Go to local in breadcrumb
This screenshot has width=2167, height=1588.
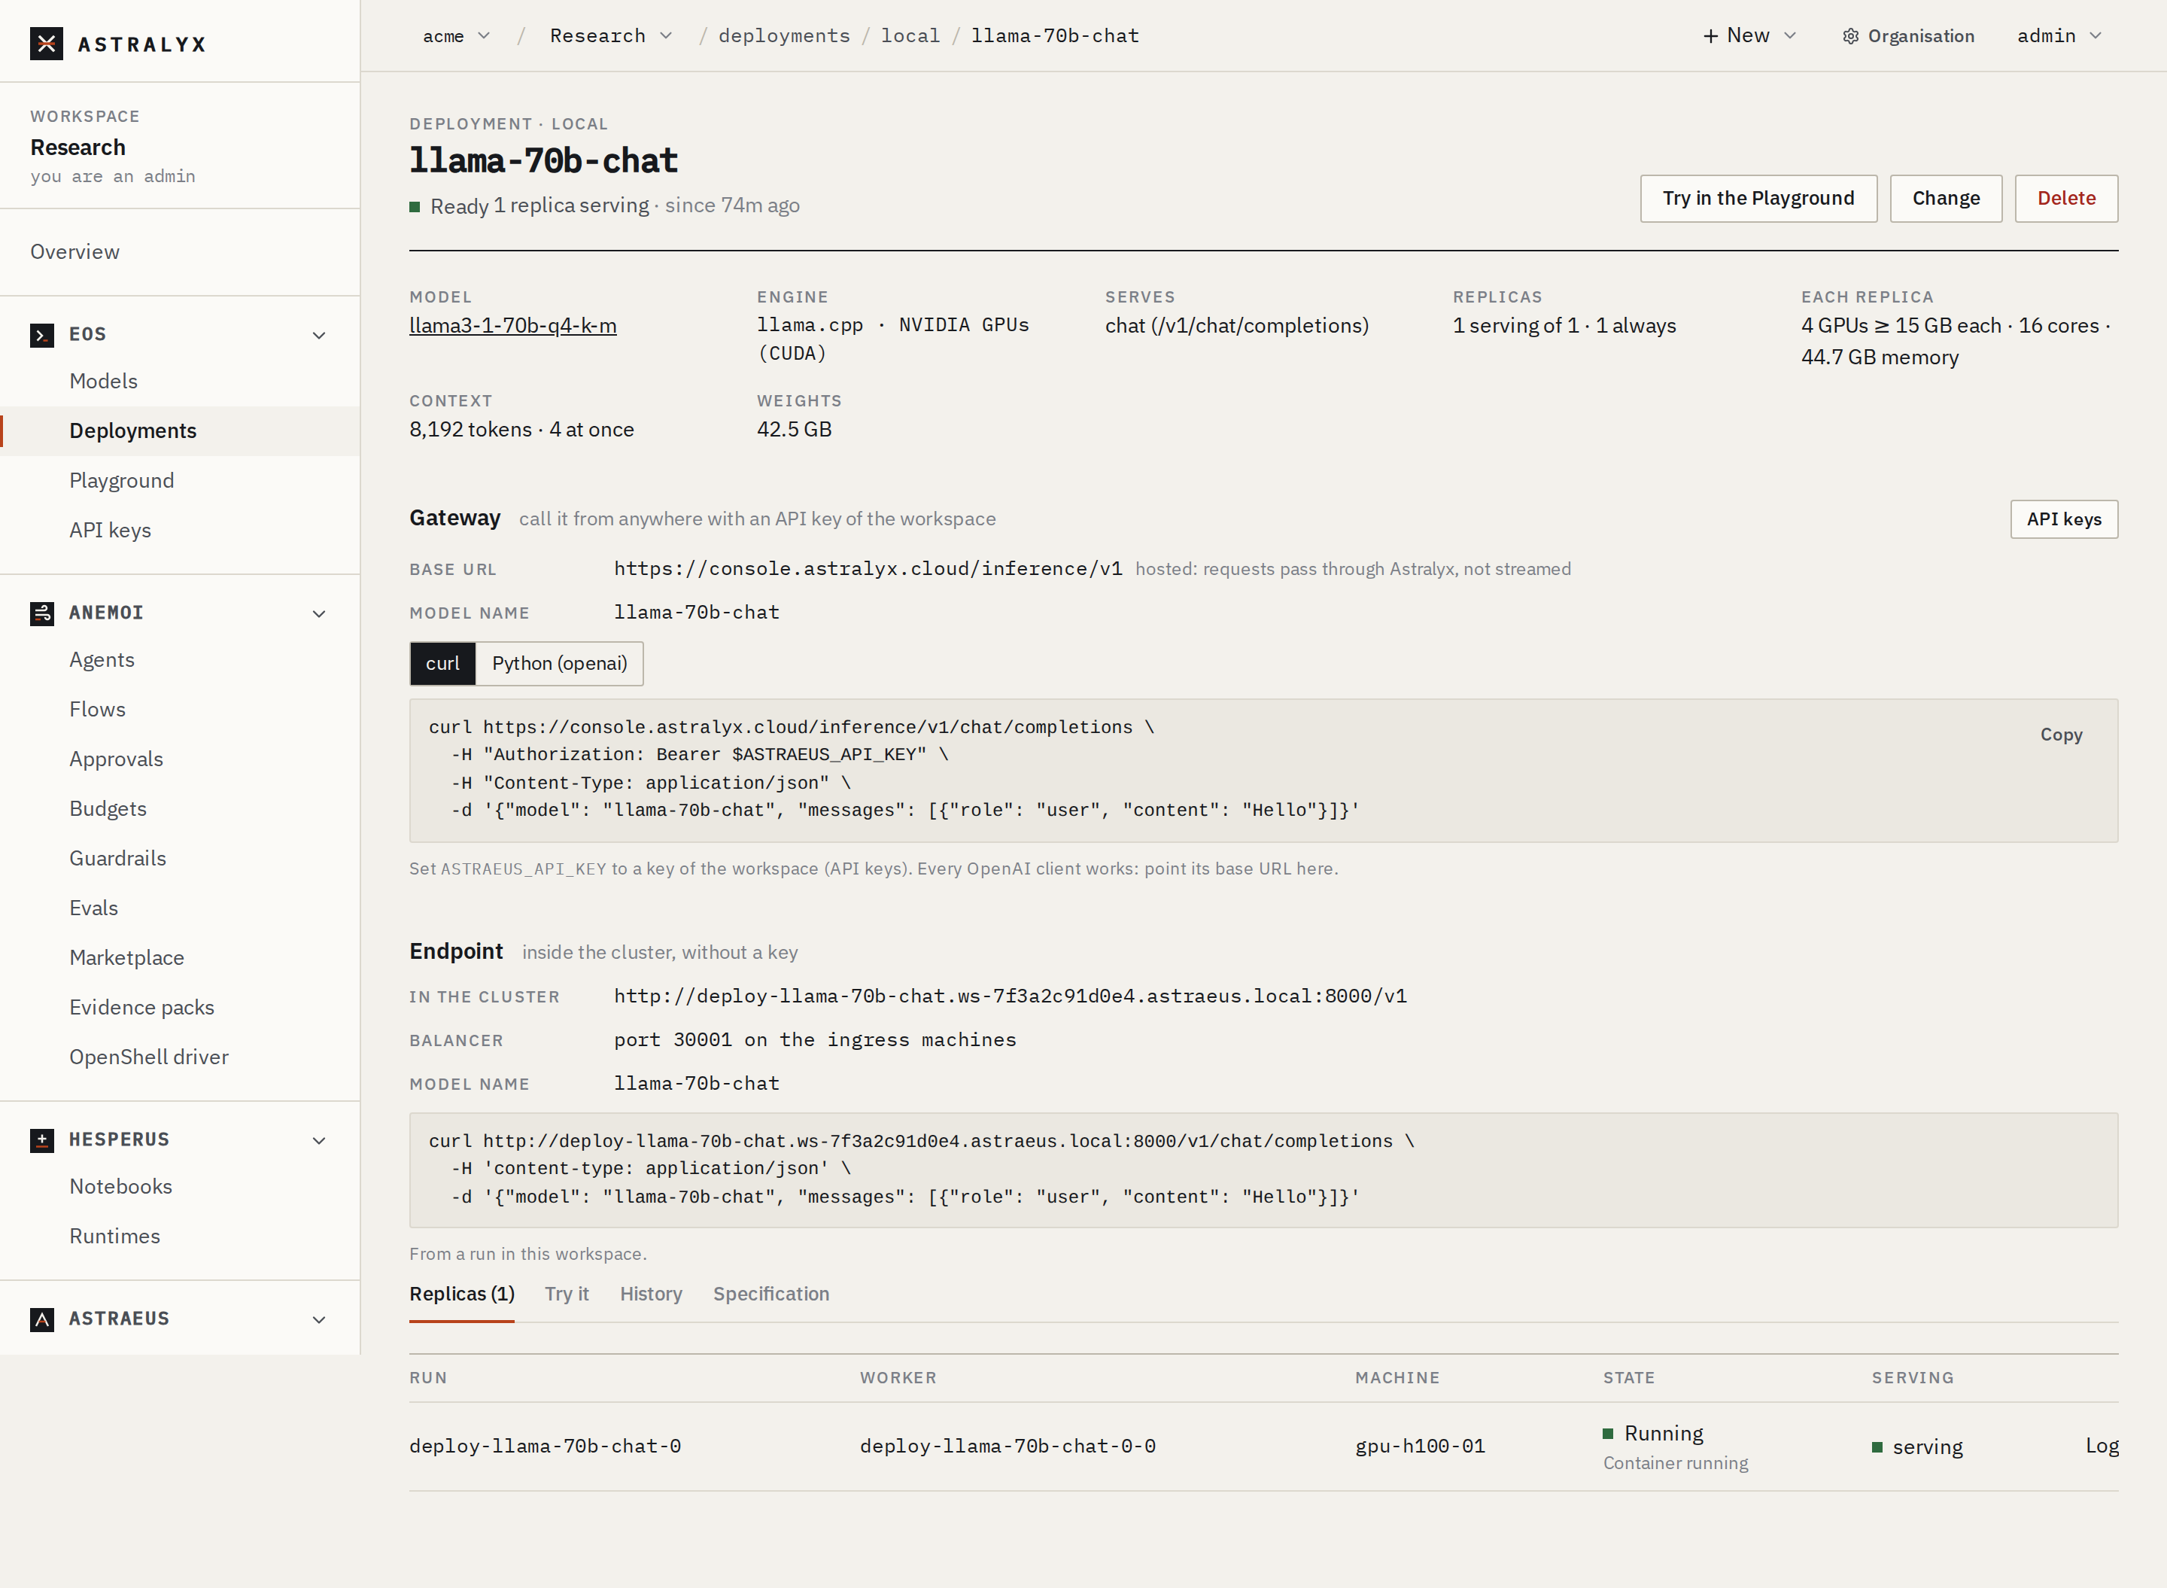coord(910,37)
